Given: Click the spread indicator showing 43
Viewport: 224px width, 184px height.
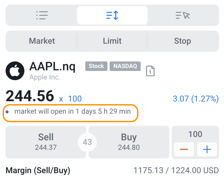Looking at the screenshot, I should click(87, 142).
